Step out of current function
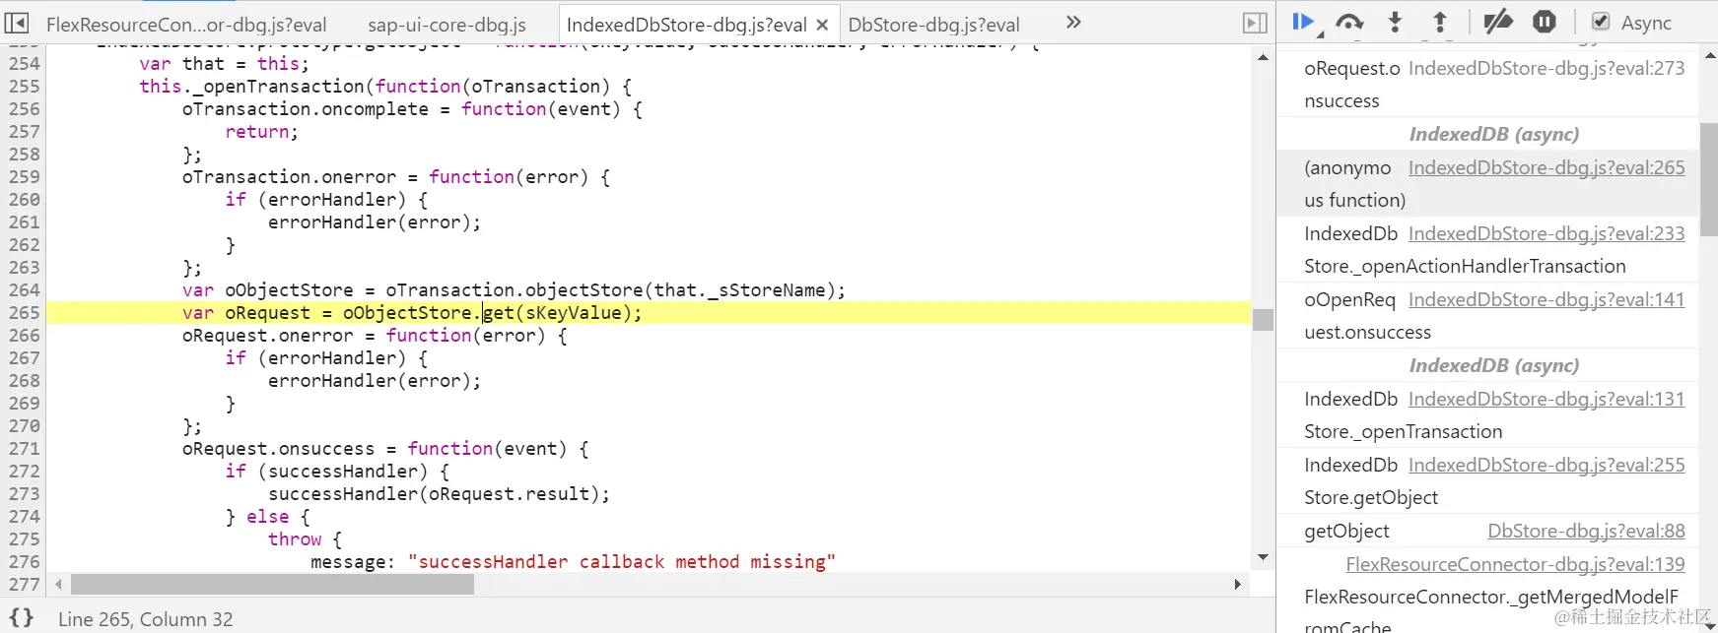 click(x=1440, y=23)
